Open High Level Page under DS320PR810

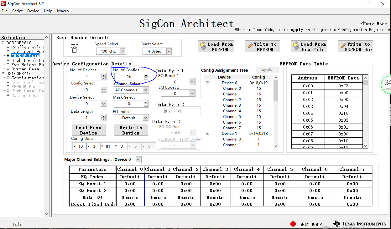pyautogui.click(x=28, y=60)
